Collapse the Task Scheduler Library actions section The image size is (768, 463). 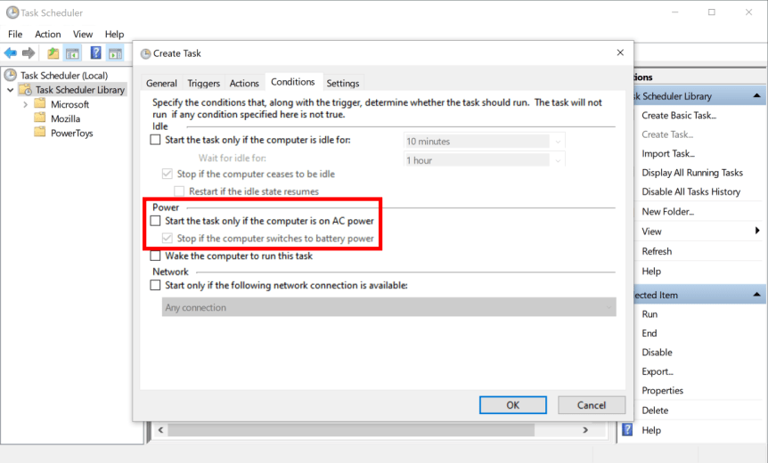[x=756, y=96]
